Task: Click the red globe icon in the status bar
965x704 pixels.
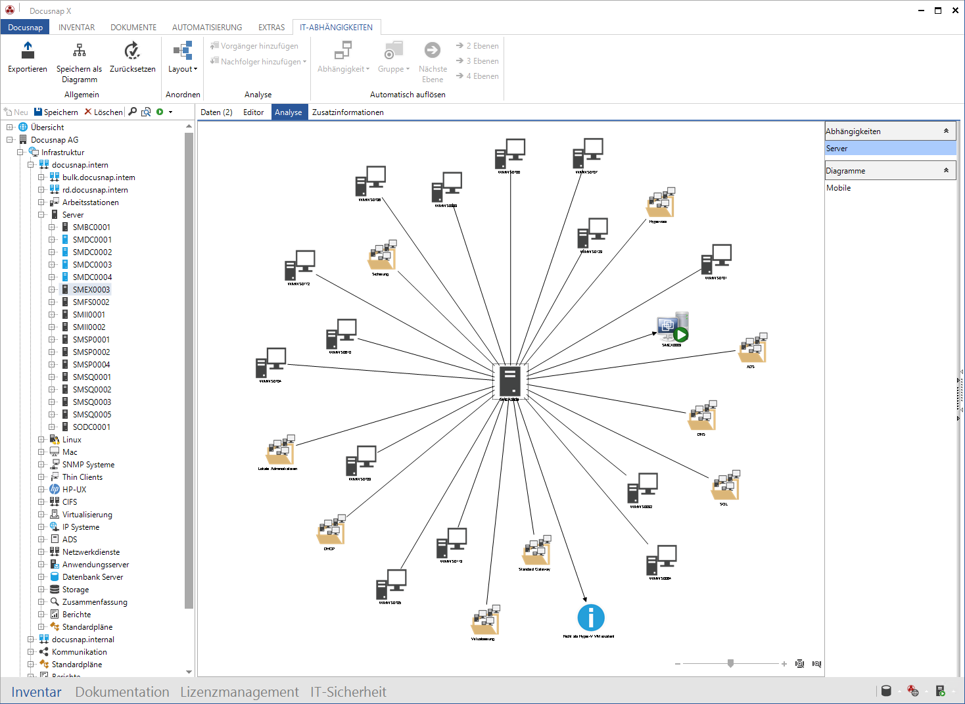Action: pyautogui.click(x=913, y=691)
